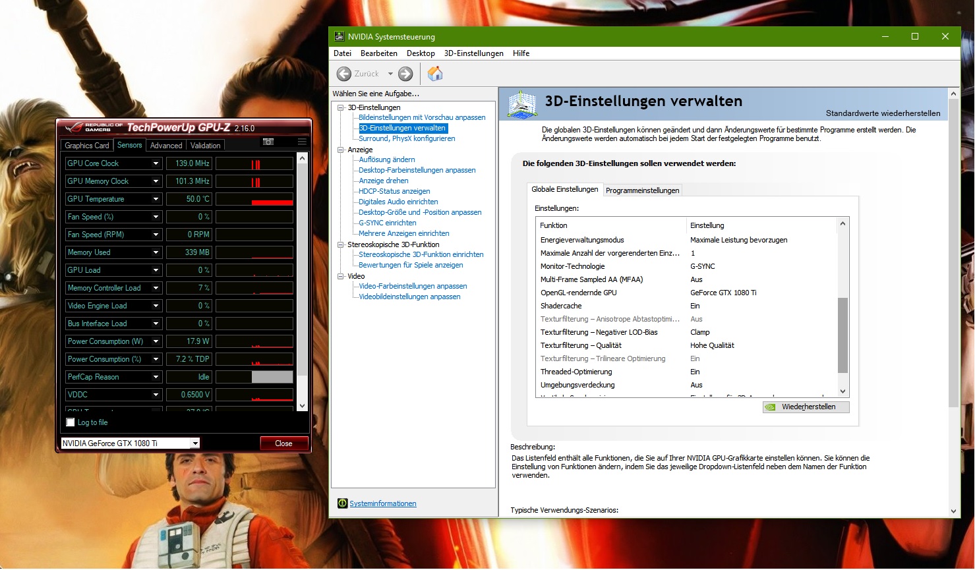This screenshot has width=975, height=570.
Task: Click the Wiederherstellen button
Action: [x=806, y=407]
